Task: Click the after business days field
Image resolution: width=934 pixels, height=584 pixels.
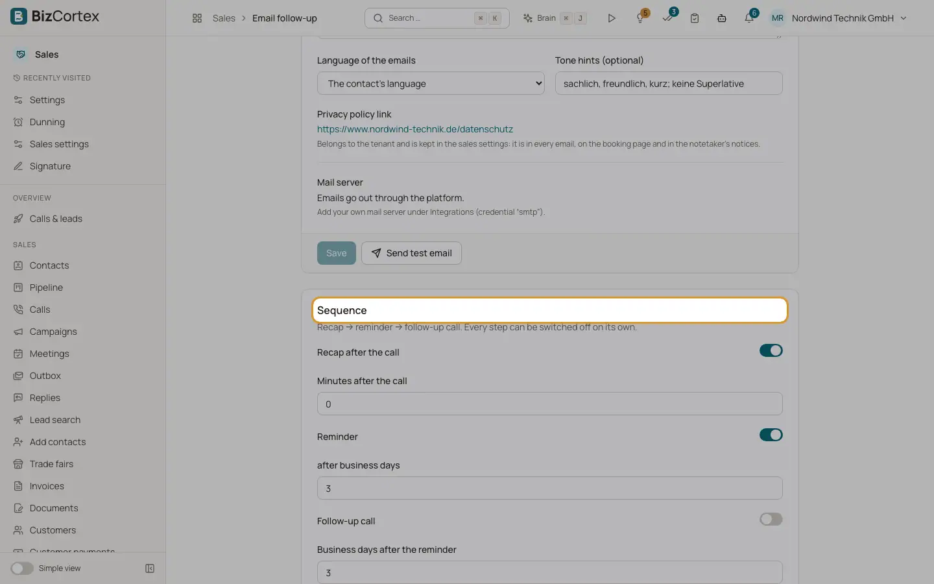Action: [550, 488]
